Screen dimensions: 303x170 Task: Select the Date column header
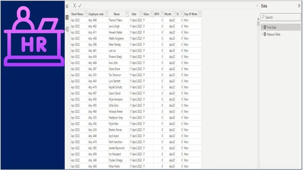[x=134, y=14]
